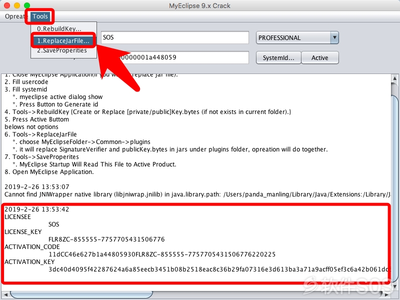The height and width of the screenshot is (300, 400).
Task: Open the Tools menu
Action: coord(40,16)
